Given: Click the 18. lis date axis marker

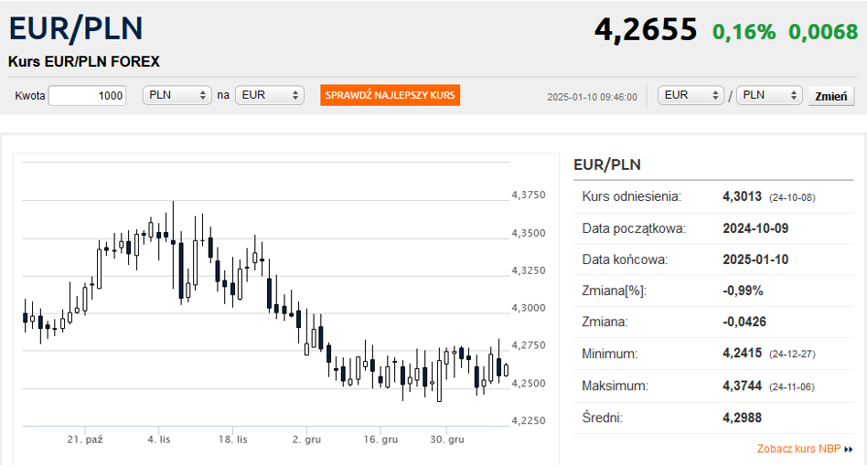Looking at the screenshot, I should tap(233, 439).
